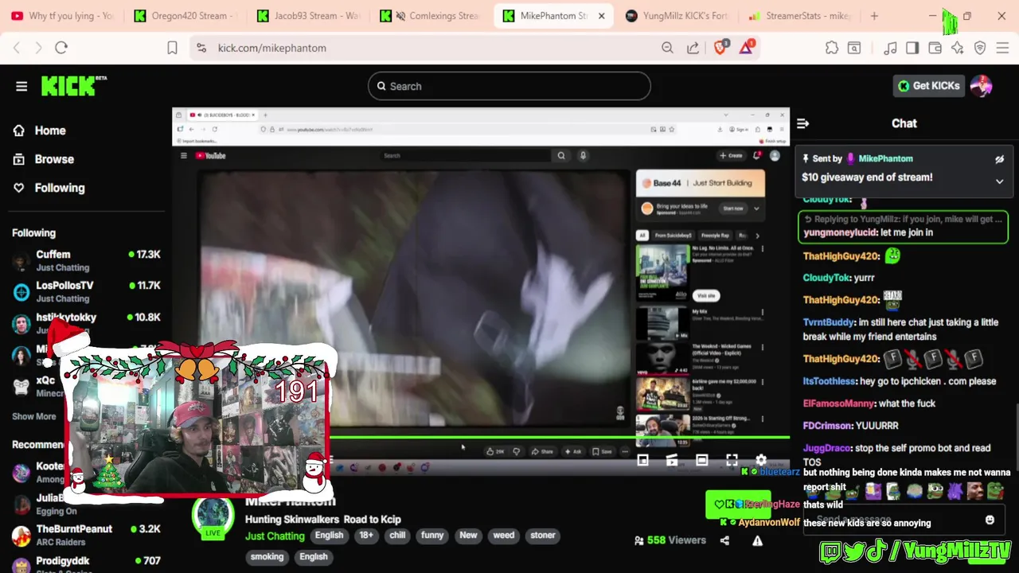Expand Show More under Following
Screen dimensions: 1019x573
(34, 416)
